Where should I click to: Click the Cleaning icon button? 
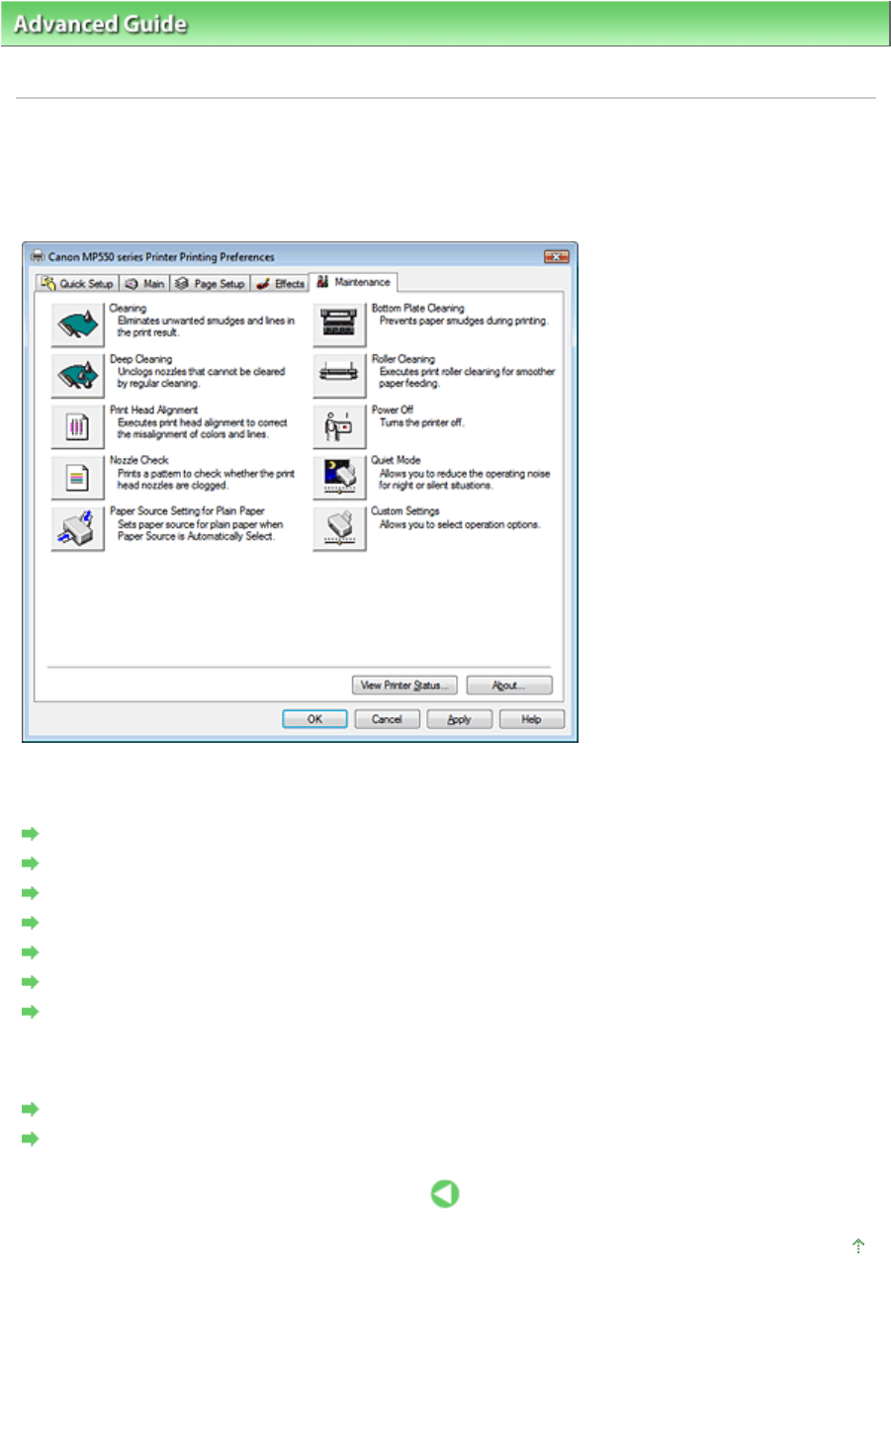point(77,324)
